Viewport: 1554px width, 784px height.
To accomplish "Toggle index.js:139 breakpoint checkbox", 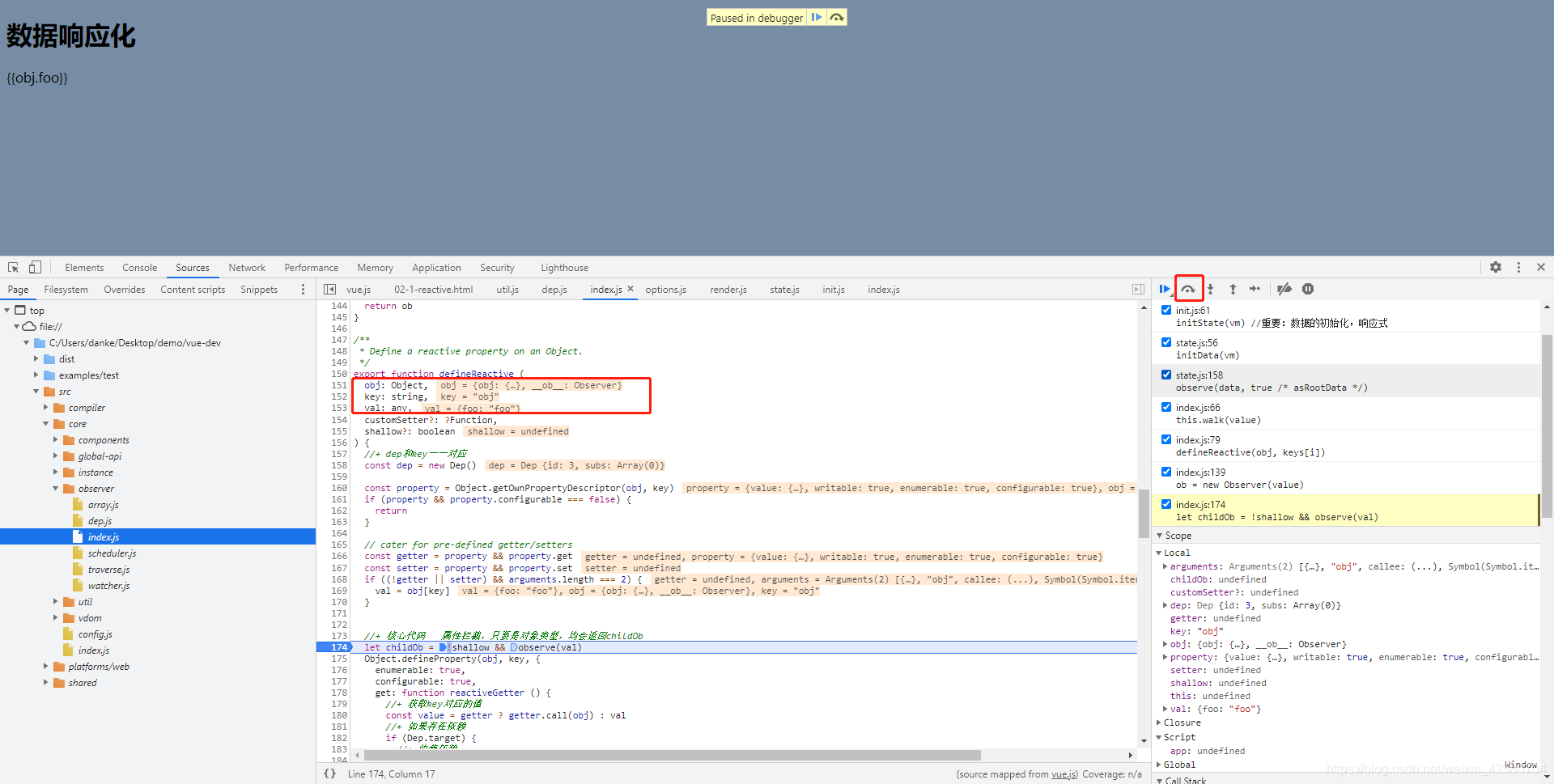I will coord(1166,472).
